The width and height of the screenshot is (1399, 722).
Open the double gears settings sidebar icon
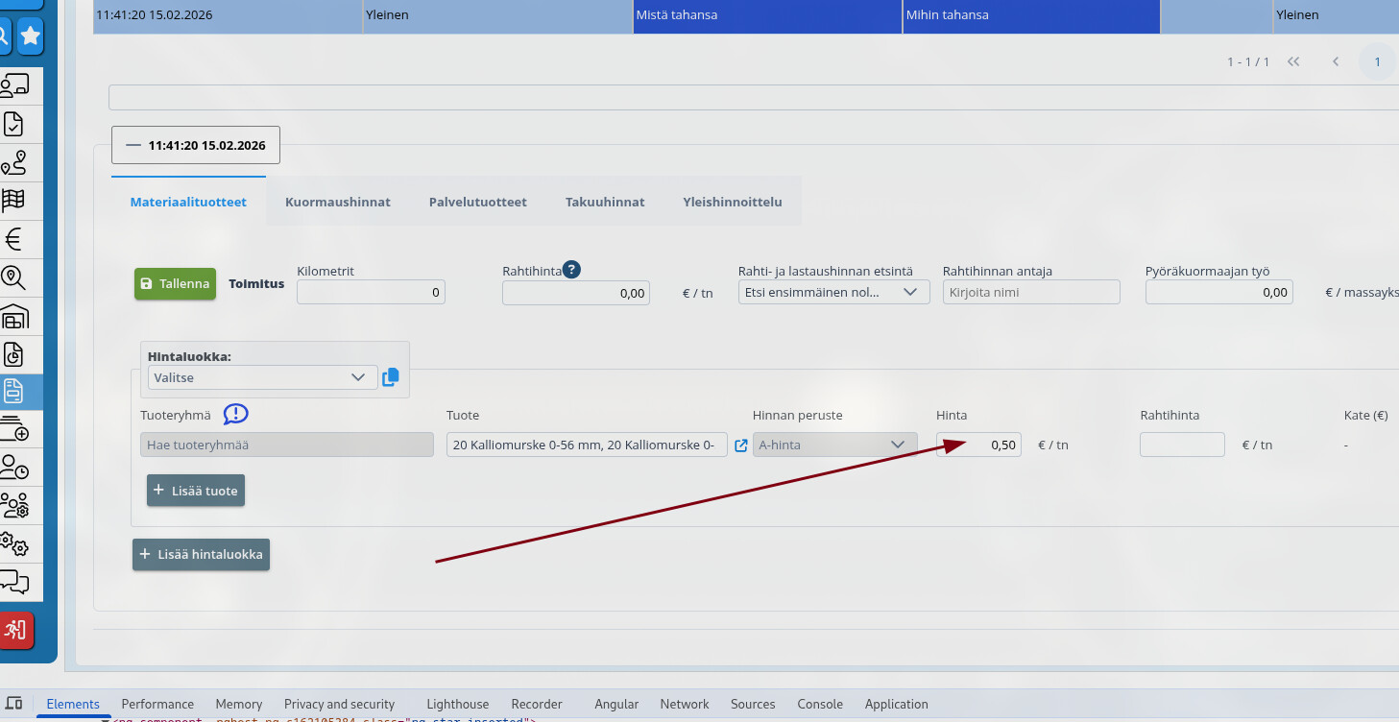click(x=13, y=543)
